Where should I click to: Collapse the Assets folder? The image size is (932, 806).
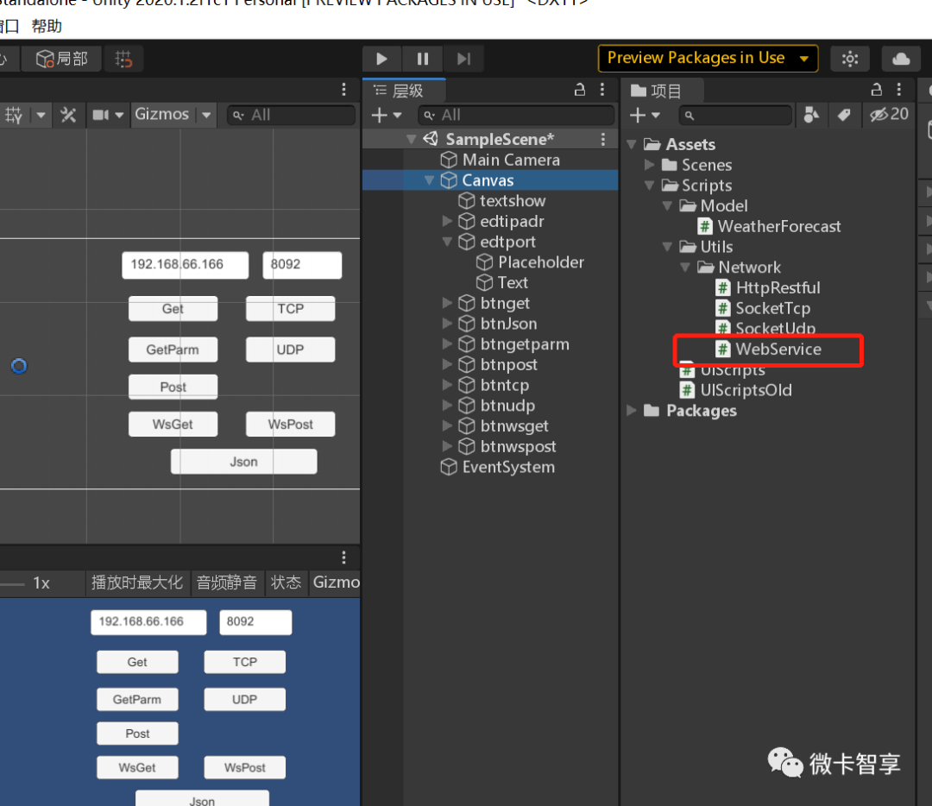pos(632,144)
